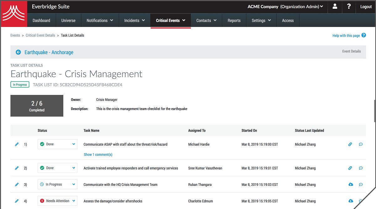Click the question icon next to "Help with this page"
The image size is (376, 209).
(363, 35)
